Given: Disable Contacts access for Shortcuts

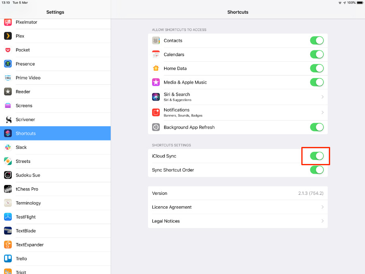Looking at the screenshot, I should click(x=317, y=41).
